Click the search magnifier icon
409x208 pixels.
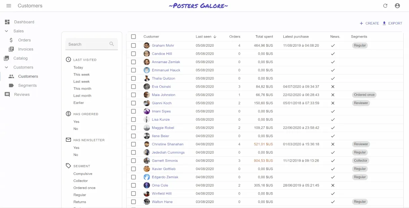click(x=111, y=44)
